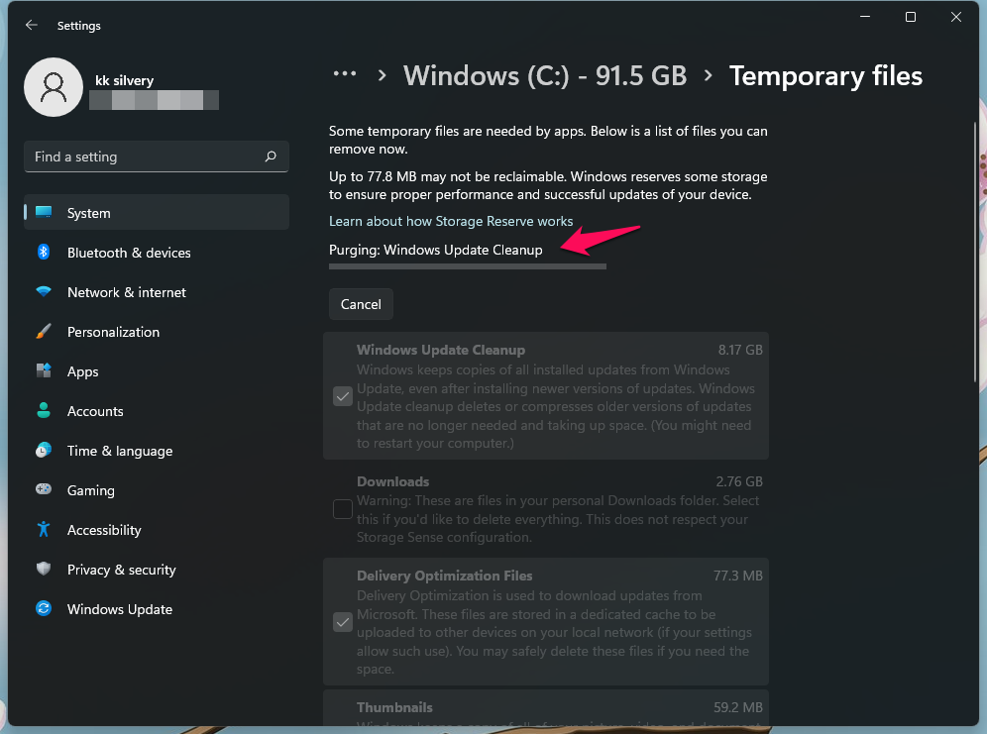The width and height of the screenshot is (987, 734).
Task: Click the Accessibility figure icon
Action: click(x=44, y=530)
